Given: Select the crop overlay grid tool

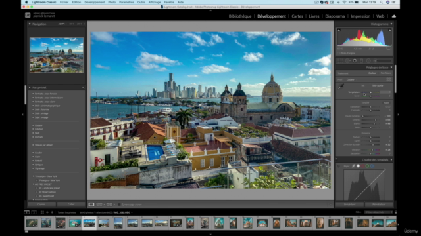Looking at the screenshot, I should click(340, 61).
